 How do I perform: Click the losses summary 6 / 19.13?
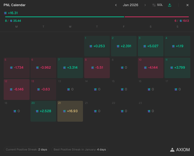(x=181, y=21)
